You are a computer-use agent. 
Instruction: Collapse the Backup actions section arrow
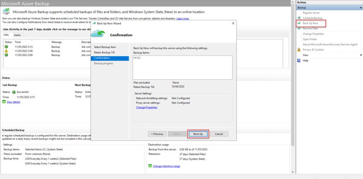pyautogui.click(x=361, y=7)
